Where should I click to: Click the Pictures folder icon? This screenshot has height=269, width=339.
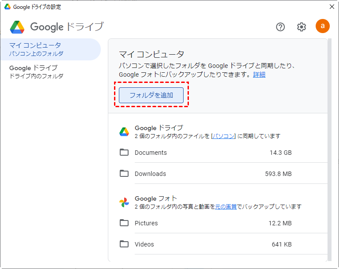tap(124, 223)
